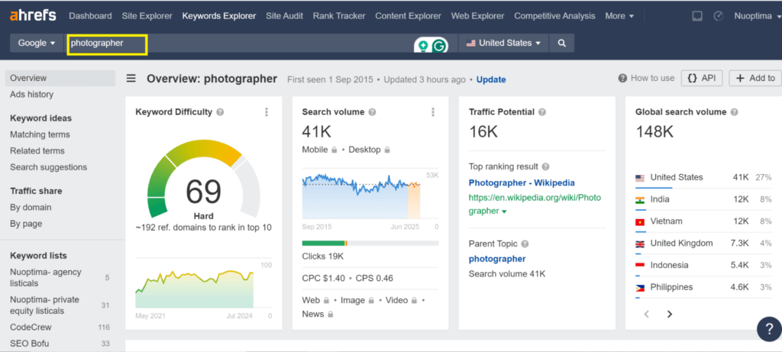Expand the Wikipedia URL dropdown arrow
782x352 pixels.
(504, 212)
